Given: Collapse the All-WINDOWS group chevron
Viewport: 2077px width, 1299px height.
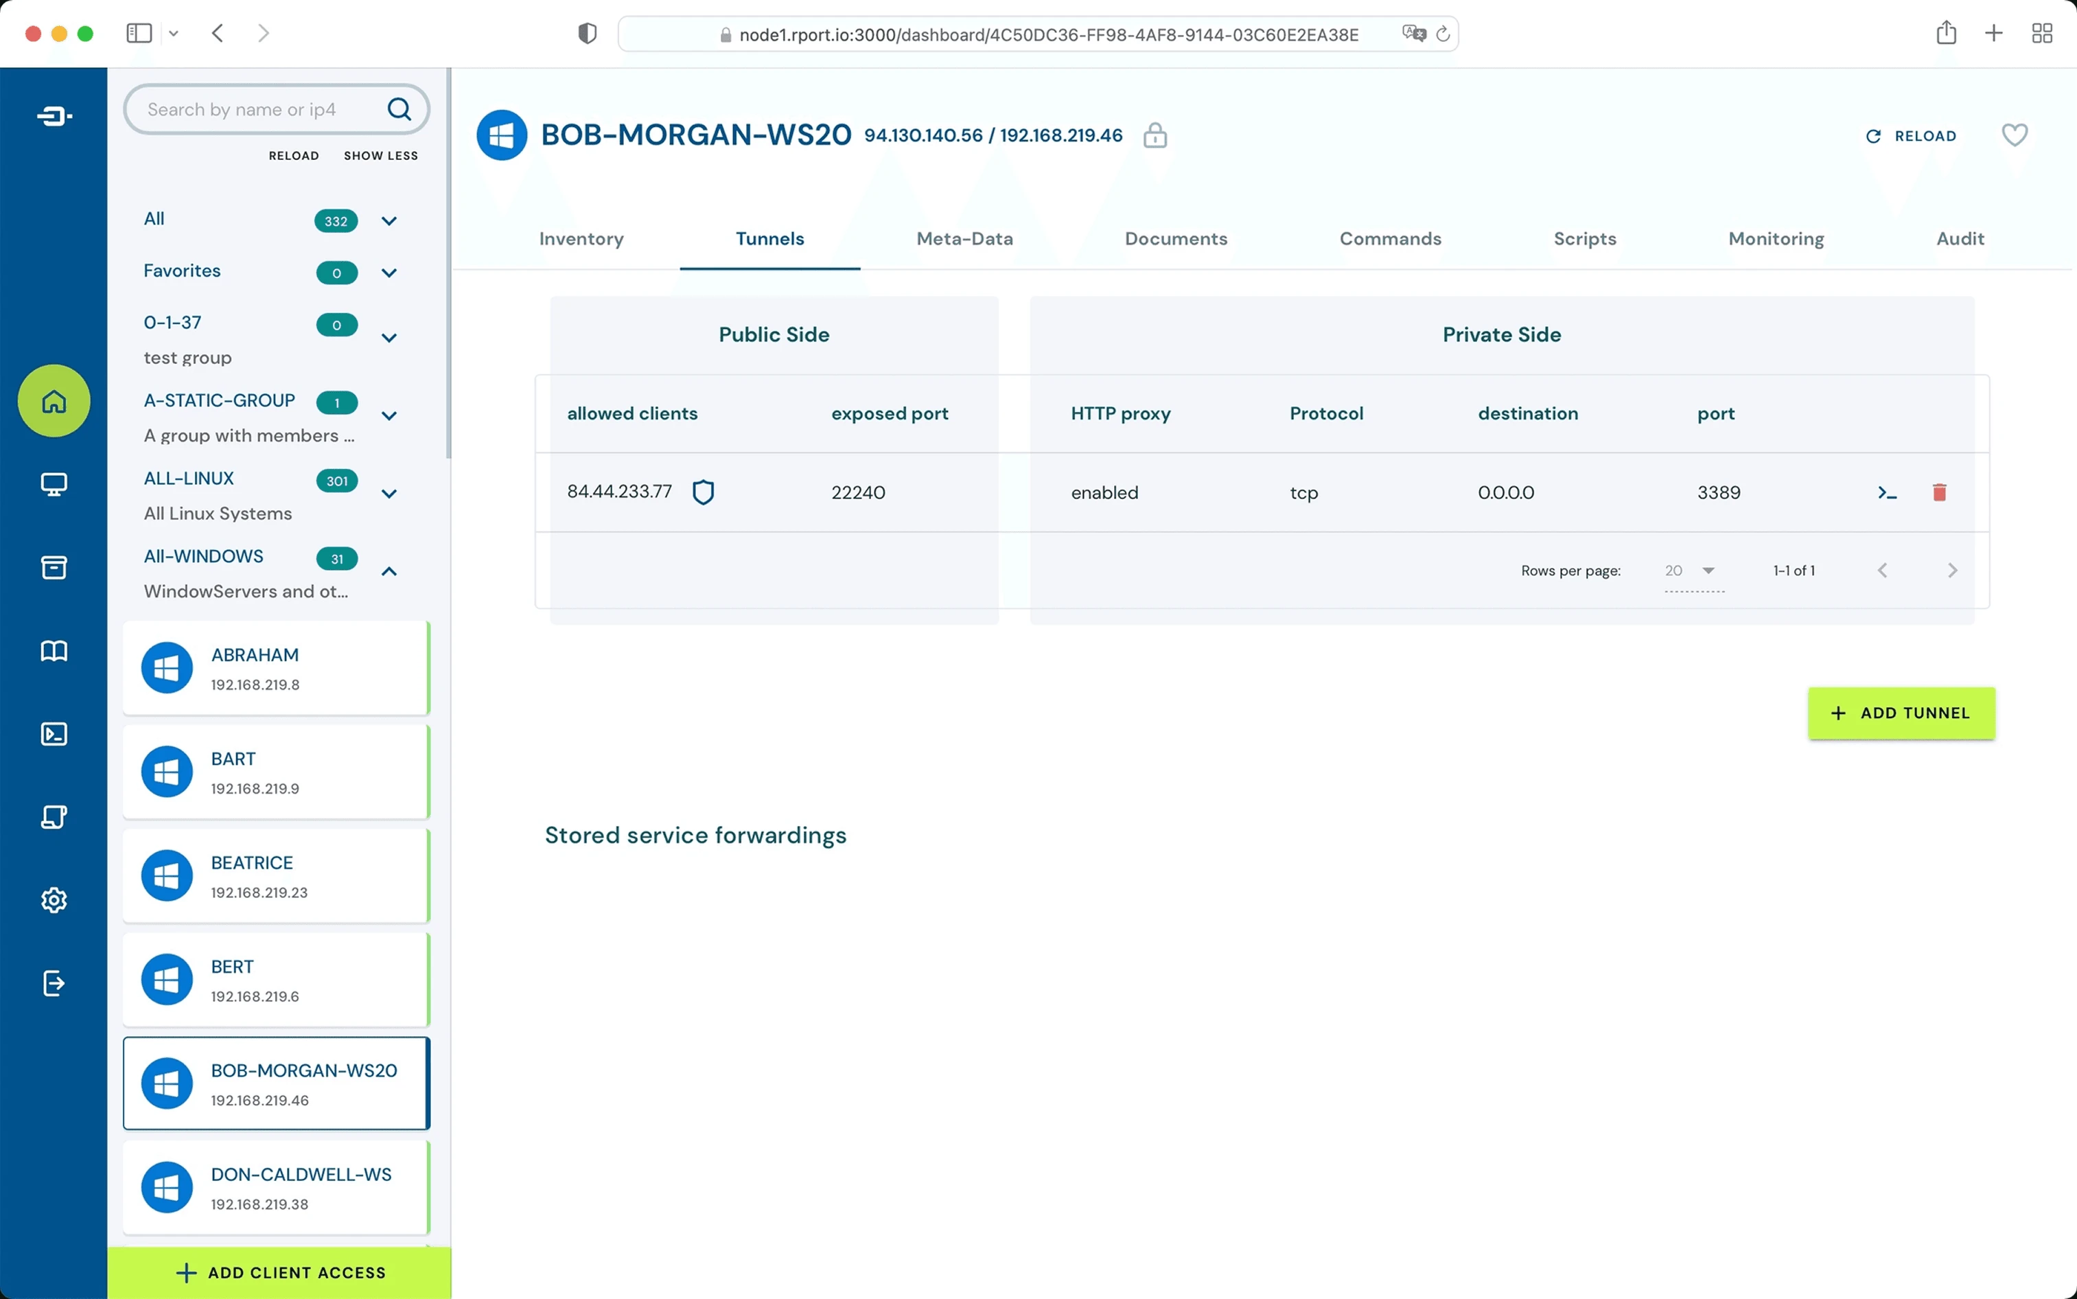Looking at the screenshot, I should [389, 571].
